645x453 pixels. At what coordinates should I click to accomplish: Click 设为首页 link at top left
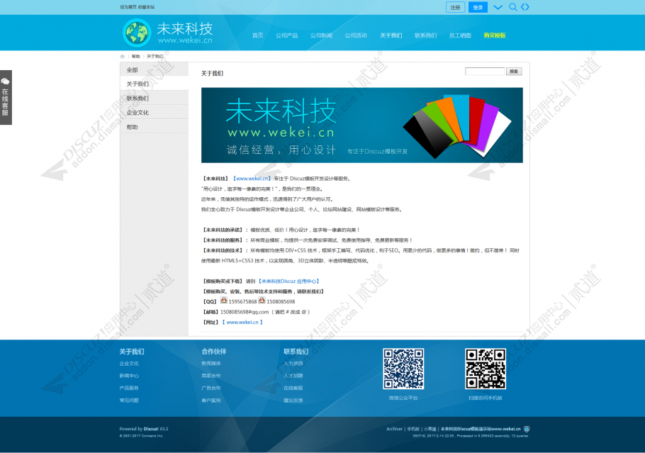coord(128,7)
